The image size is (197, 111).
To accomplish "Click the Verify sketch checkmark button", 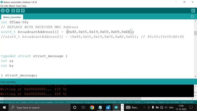I will (x=3, y=11).
